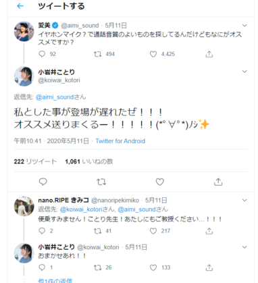Retweet 愛美's tweet showing 494 retweets

coord(98,54)
